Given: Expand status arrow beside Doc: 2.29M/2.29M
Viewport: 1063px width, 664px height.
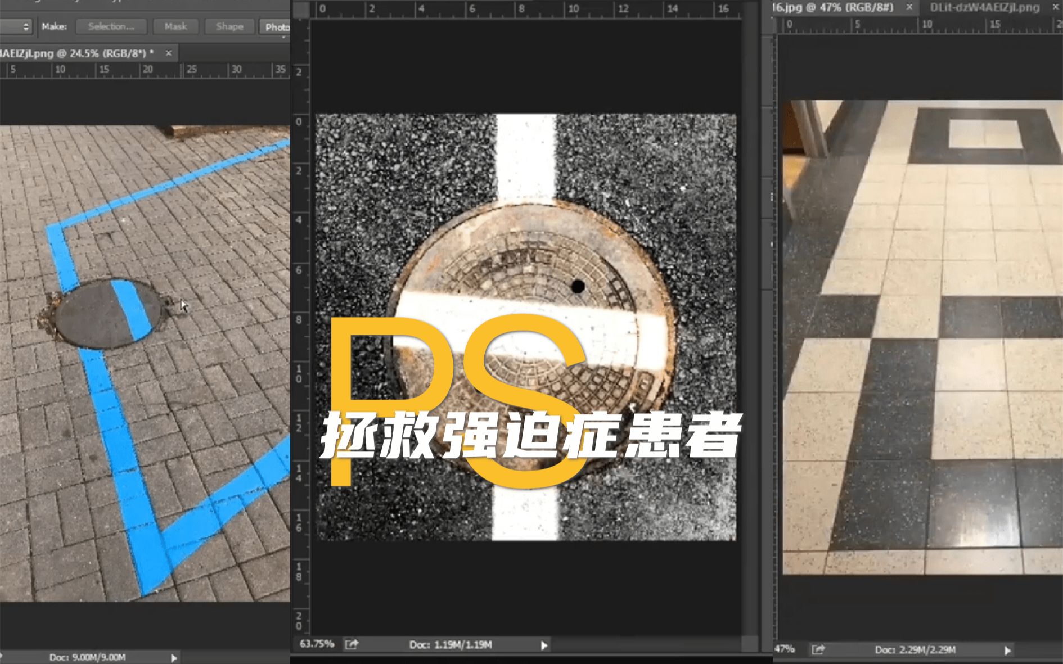Looking at the screenshot, I should pyautogui.click(x=1007, y=651).
